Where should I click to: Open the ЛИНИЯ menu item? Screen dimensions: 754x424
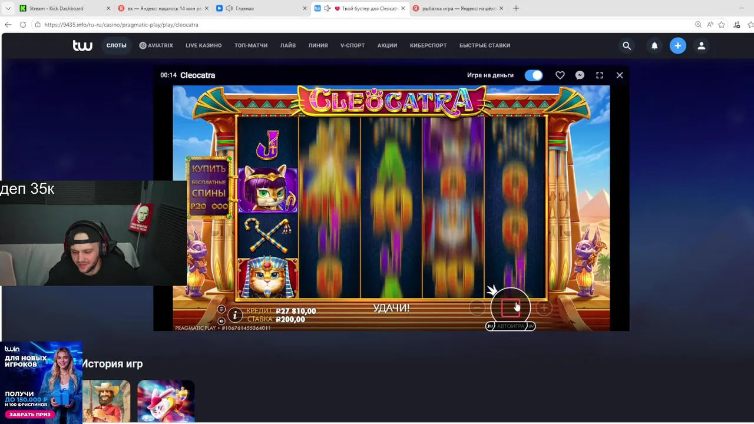point(318,45)
